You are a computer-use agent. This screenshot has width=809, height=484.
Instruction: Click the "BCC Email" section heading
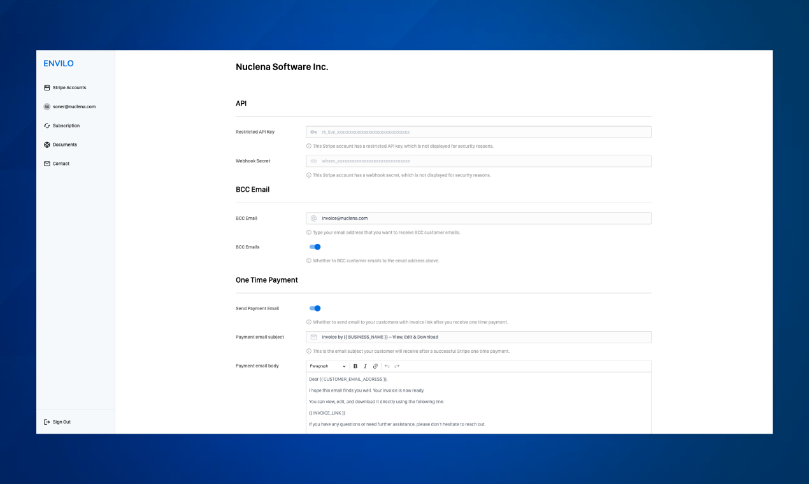point(253,190)
